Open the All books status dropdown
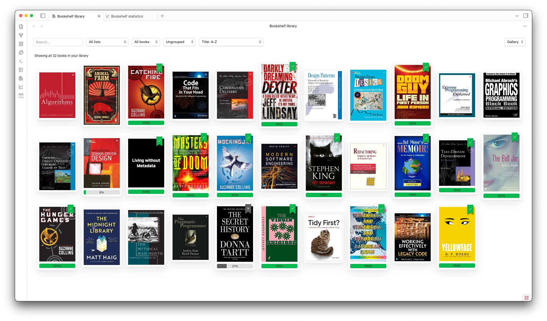Viewport: 547px width, 321px height. coord(146,42)
